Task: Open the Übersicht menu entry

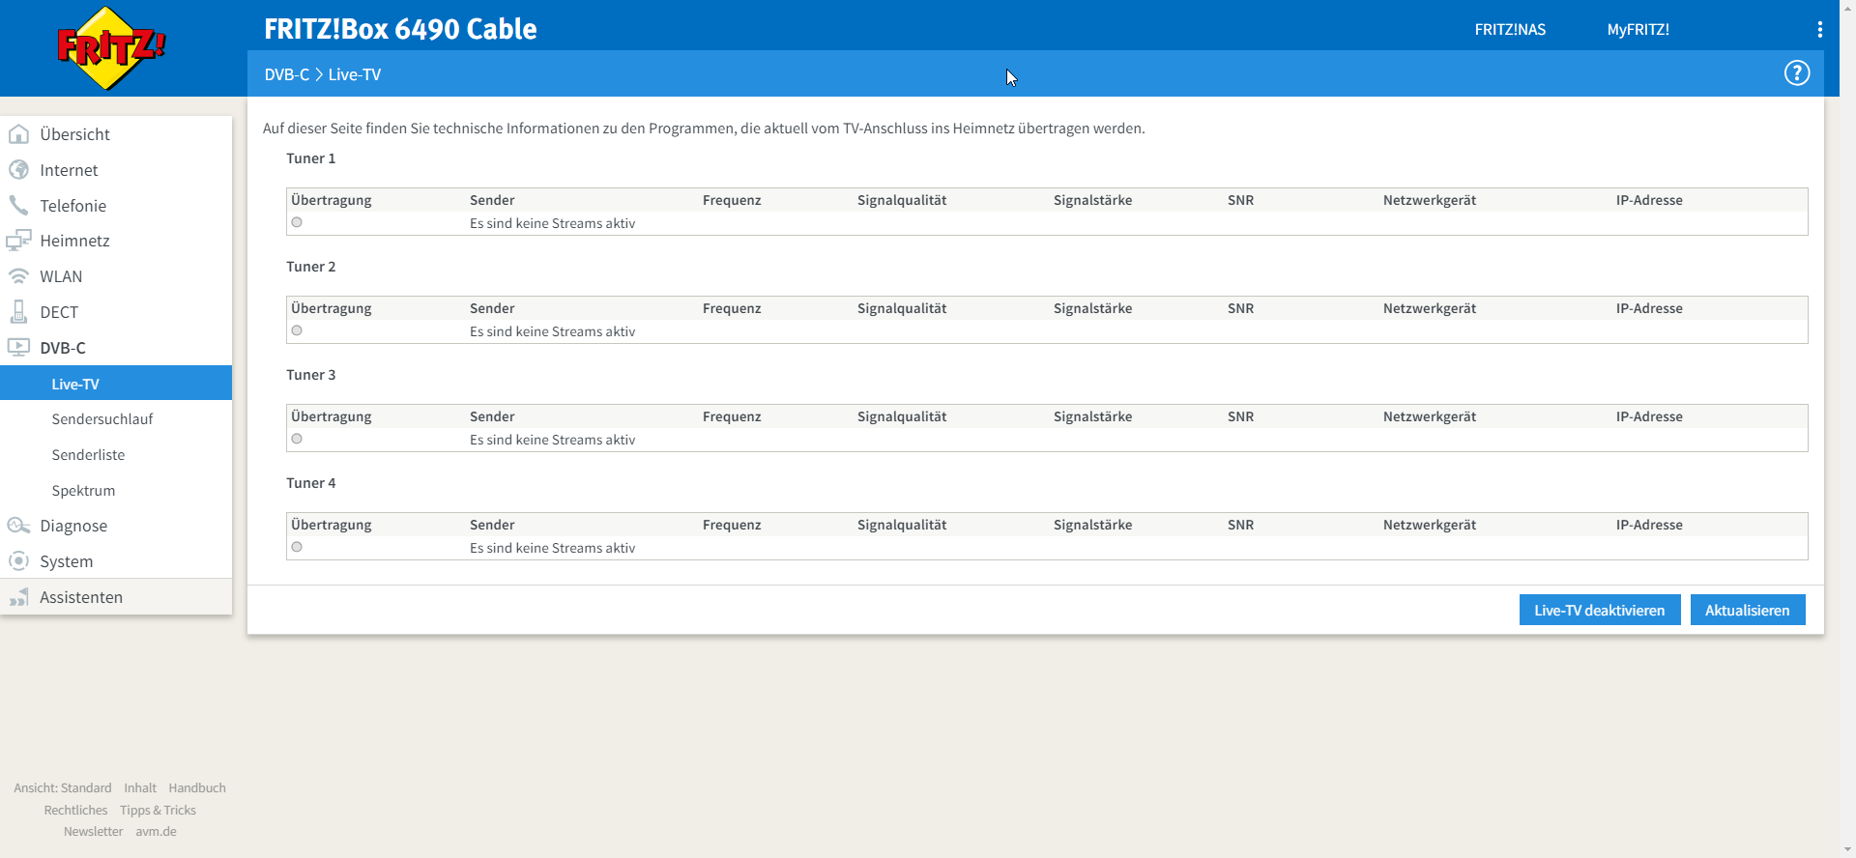Action: pyautogui.click(x=116, y=134)
